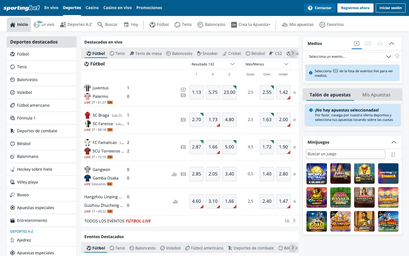Select statistics tab icon in Medios panel
The width and height of the screenshot is (409, 256).
tap(380, 44)
